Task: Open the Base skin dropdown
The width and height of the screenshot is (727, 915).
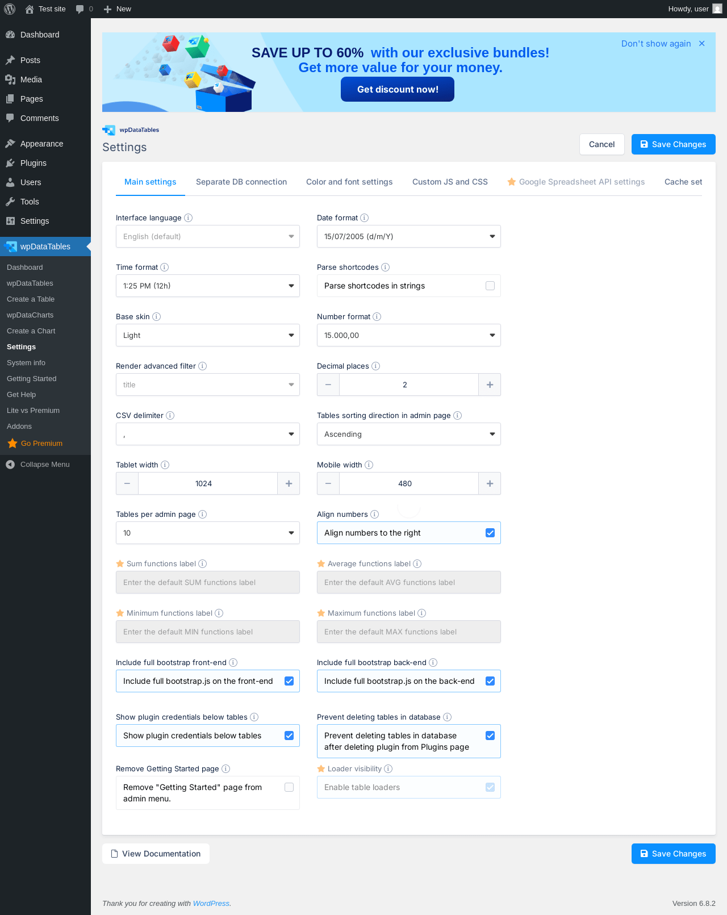Action: (x=208, y=335)
